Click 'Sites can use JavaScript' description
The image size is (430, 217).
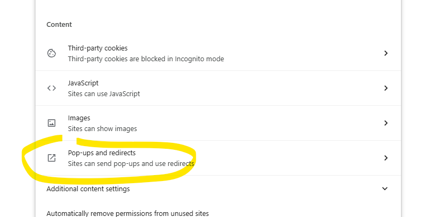point(104,93)
